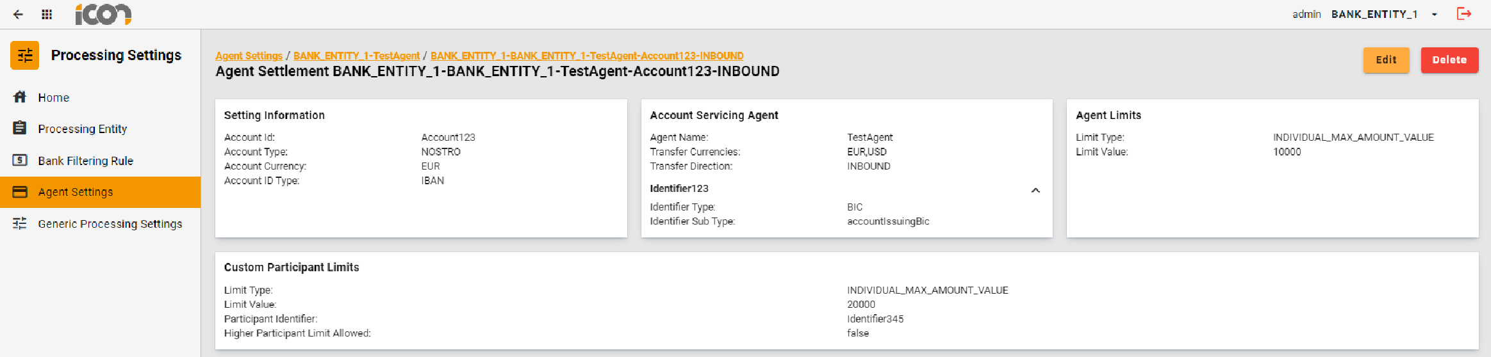Open Bank Filtering Rule menu item
1491x357 pixels.
[x=86, y=161]
